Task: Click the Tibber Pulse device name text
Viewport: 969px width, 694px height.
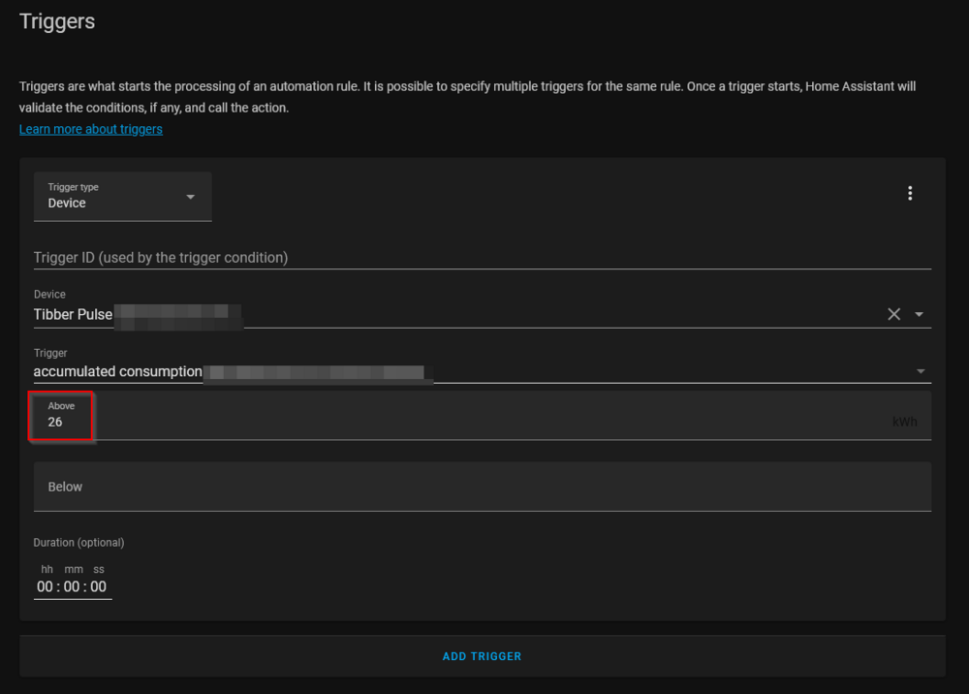Action: click(x=74, y=314)
